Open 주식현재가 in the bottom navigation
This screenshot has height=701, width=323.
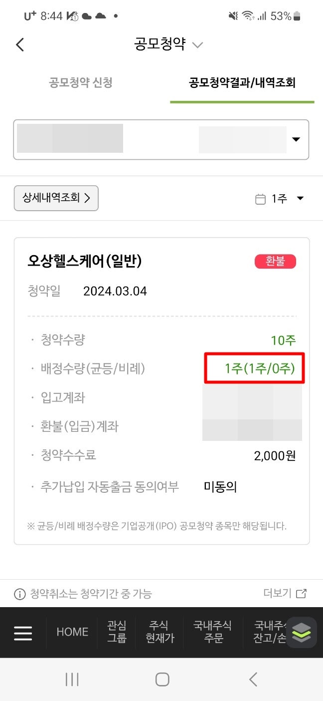(x=159, y=632)
